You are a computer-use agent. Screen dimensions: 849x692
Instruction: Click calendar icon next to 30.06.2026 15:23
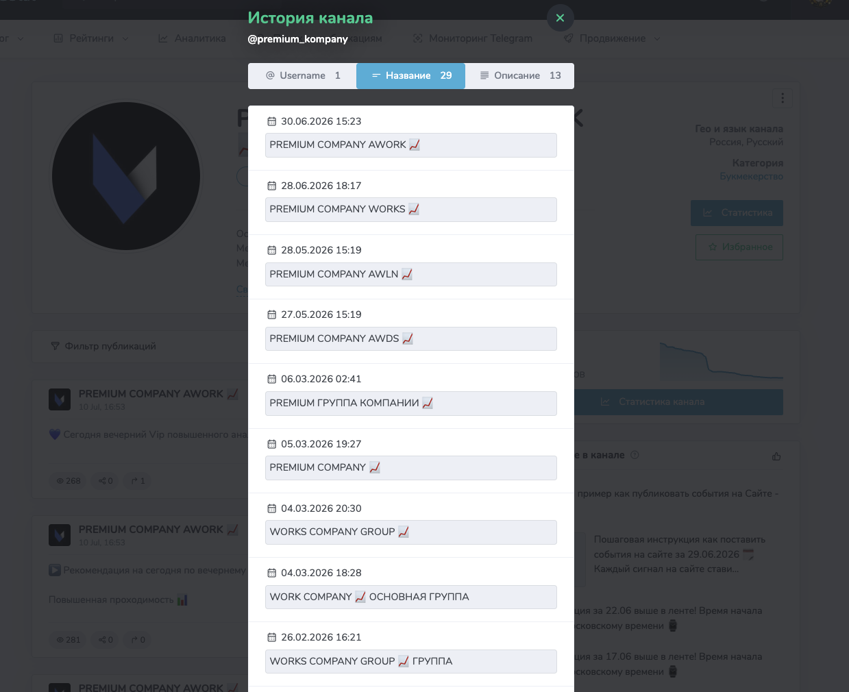pyautogui.click(x=271, y=121)
